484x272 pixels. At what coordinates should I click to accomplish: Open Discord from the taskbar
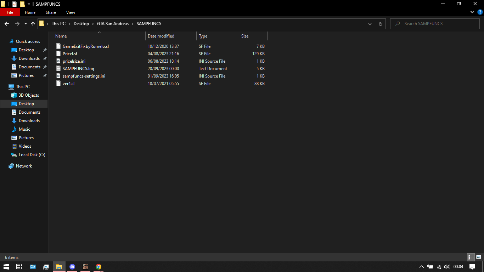[x=72, y=267]
